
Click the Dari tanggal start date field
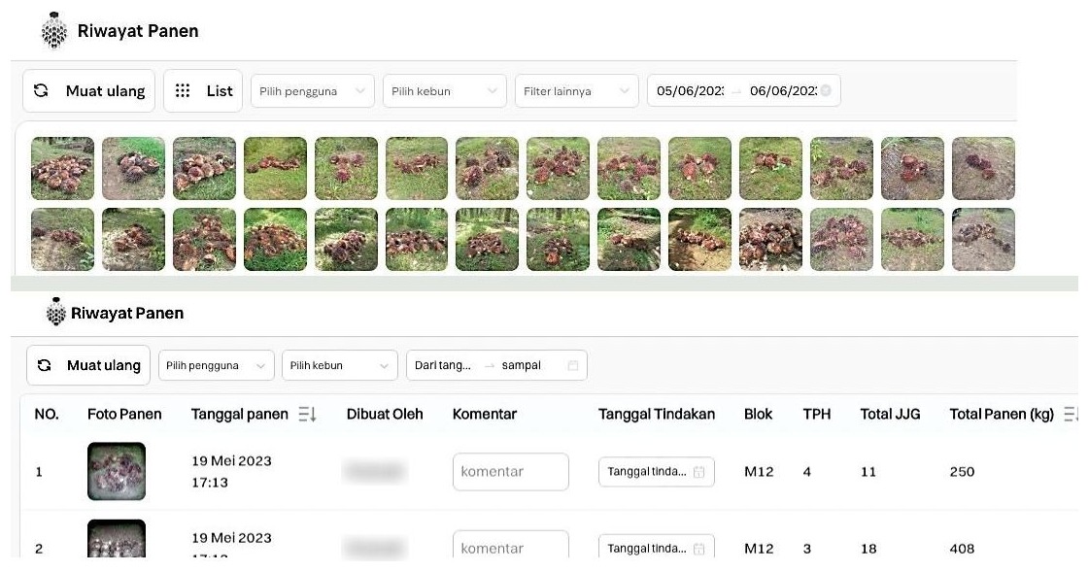442,365
